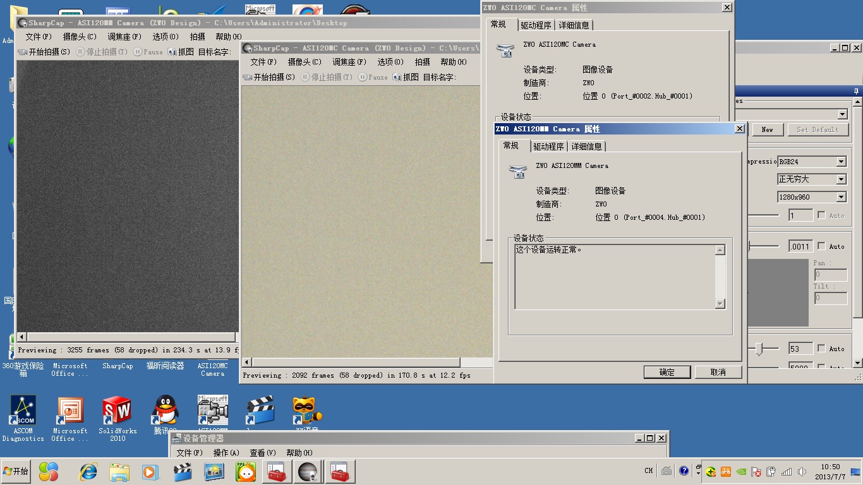863x485 pixels.
Task: Click the slider next to value .0011
Action: pos(764,246)
